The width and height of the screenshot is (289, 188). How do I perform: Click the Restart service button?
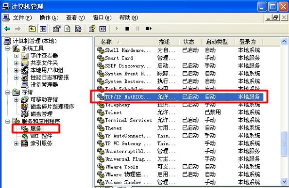point(148,29)
